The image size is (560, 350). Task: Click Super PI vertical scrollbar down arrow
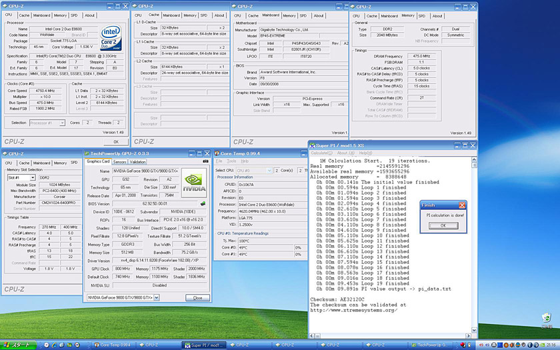point(474,330)
